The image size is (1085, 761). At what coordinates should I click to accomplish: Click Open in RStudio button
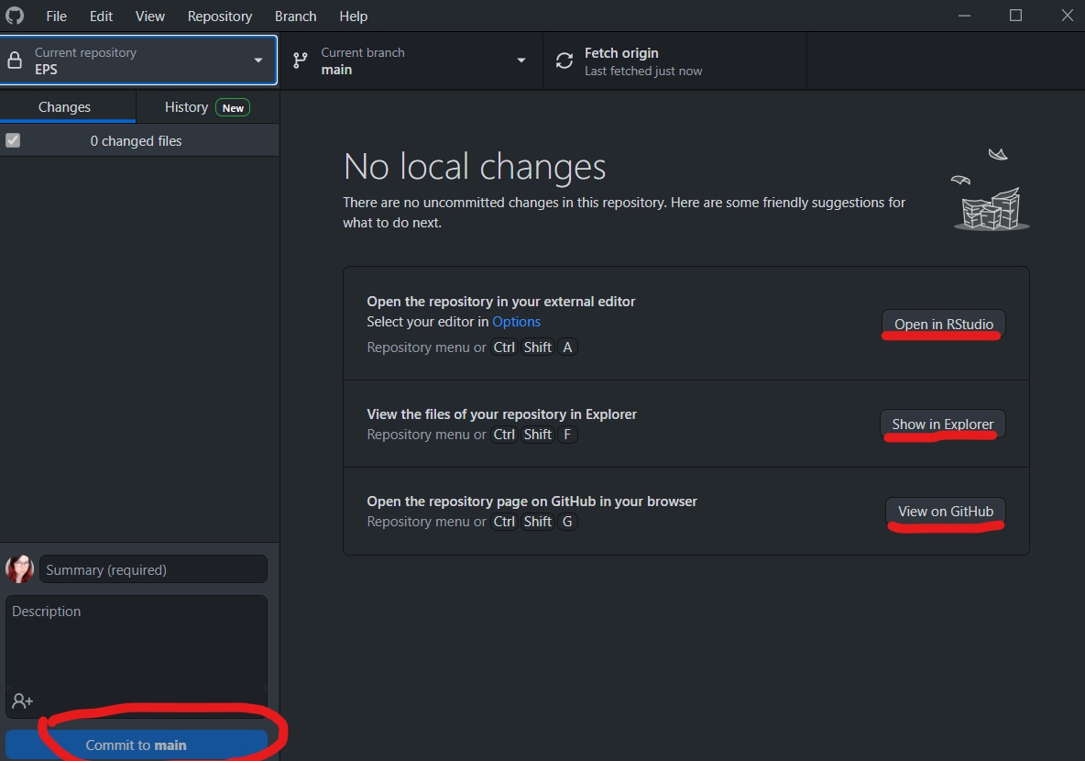pyautogui.click(x=943, y=324)
